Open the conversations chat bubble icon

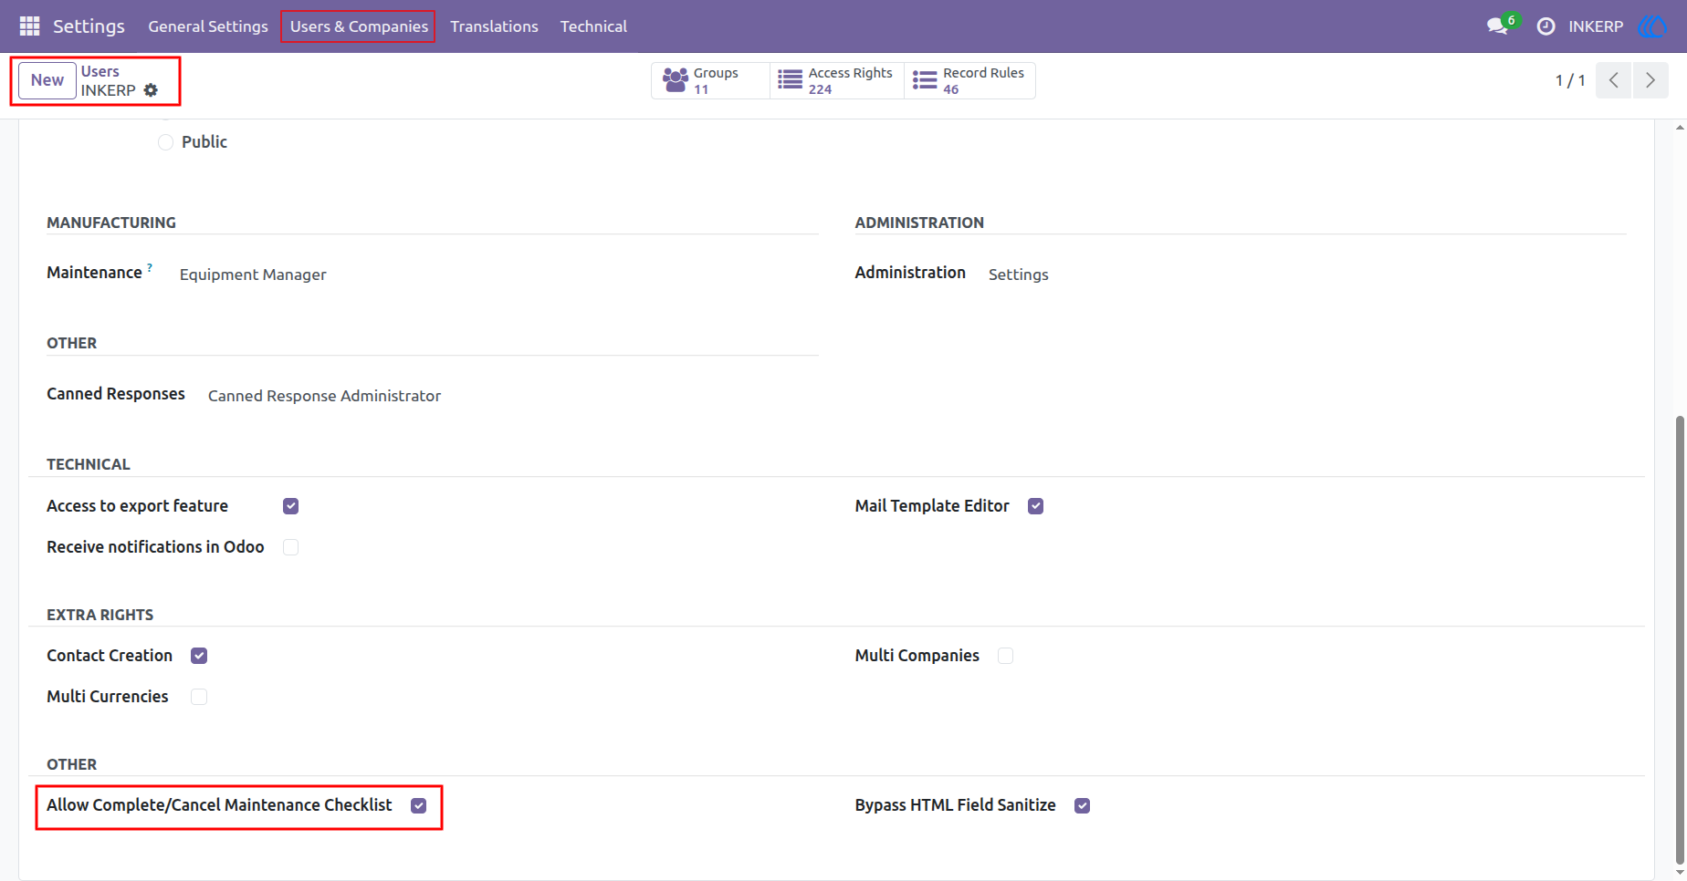coord(1497,26)
